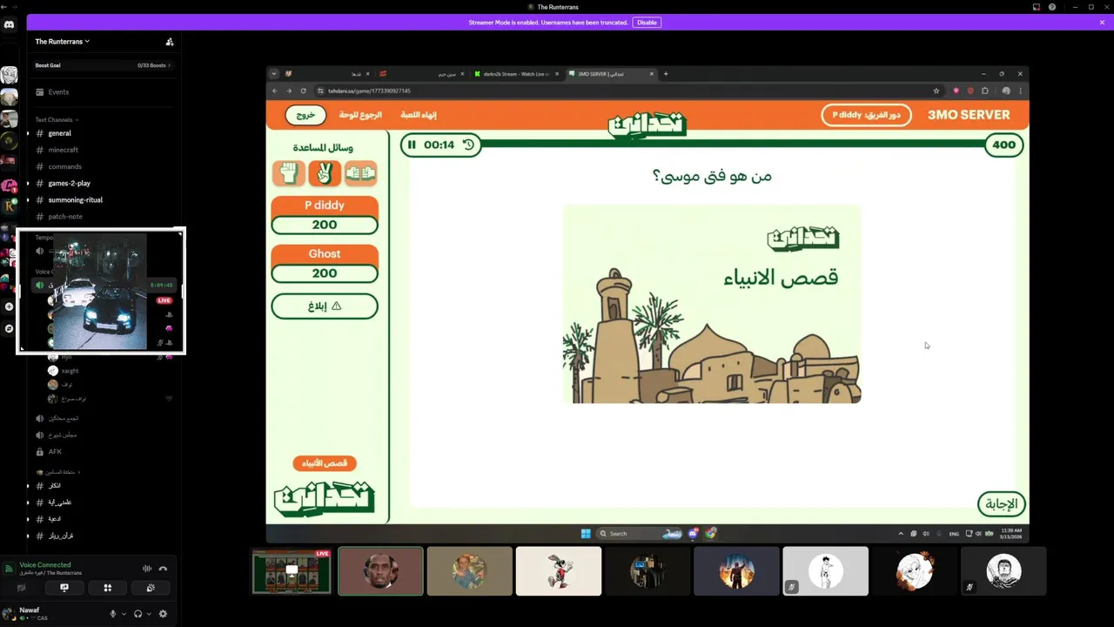
Task: Open the browser tab search dropdown
Action: (273, 74)
